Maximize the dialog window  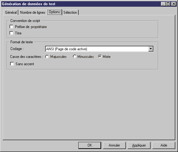168,4
